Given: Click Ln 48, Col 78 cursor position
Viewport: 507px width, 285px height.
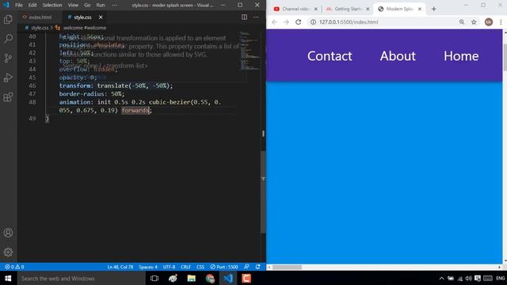Looking at the screenshot, I should [120, 267].
